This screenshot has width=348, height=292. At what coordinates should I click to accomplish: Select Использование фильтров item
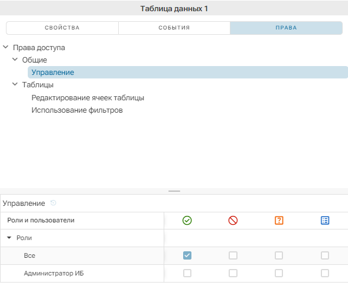77,110
